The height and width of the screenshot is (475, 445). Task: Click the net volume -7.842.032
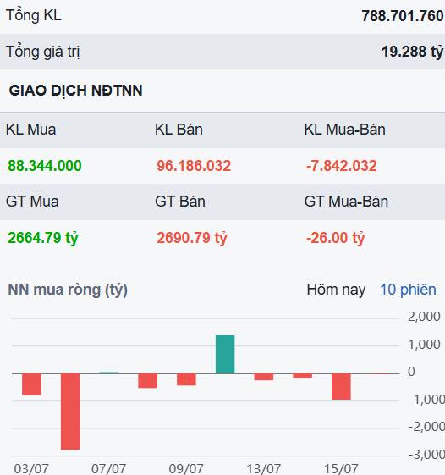342,166
